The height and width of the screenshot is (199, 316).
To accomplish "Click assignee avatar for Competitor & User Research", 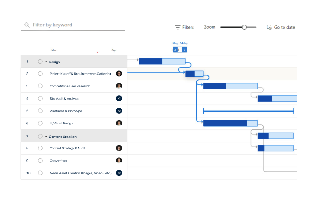I will pos(119,86).
